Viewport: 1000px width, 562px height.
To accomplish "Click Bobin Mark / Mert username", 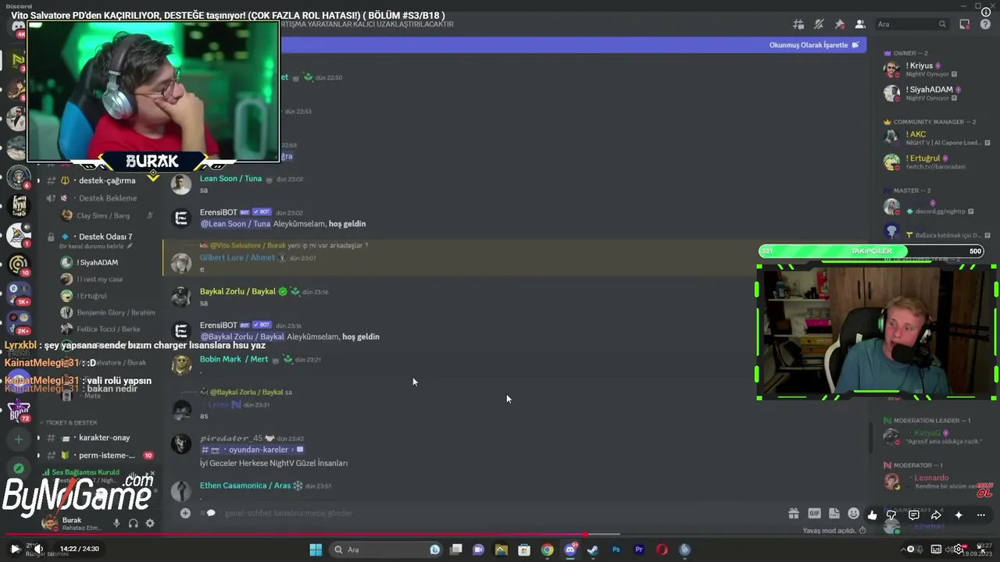I will point(234,359).
